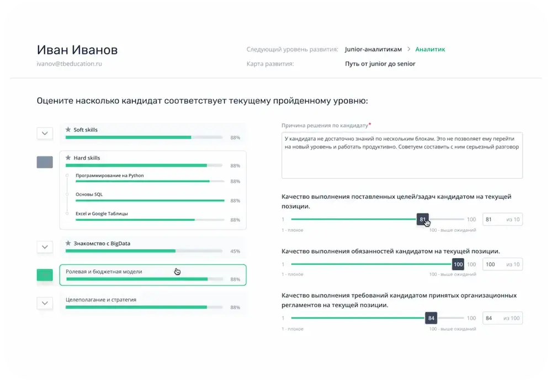
Task: Click the 88% value beside Soft skills
Action: (235, 137)
